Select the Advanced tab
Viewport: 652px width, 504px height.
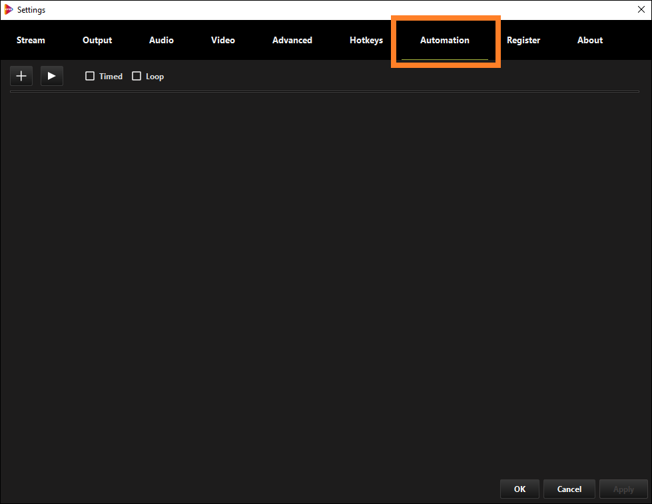(x=292, y=40)
